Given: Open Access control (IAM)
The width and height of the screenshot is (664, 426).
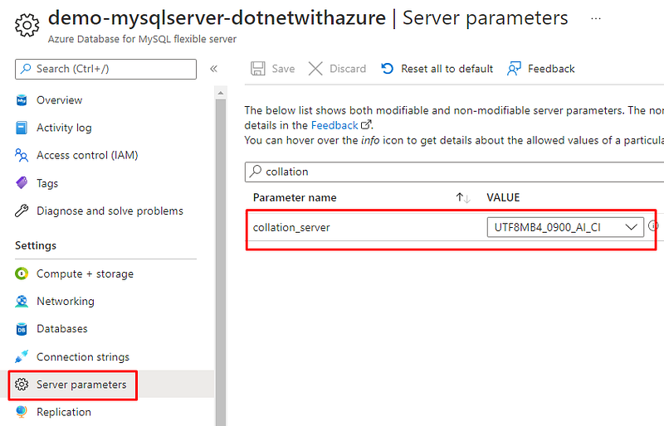Looking at the screenshot, I should pos(87,155).
